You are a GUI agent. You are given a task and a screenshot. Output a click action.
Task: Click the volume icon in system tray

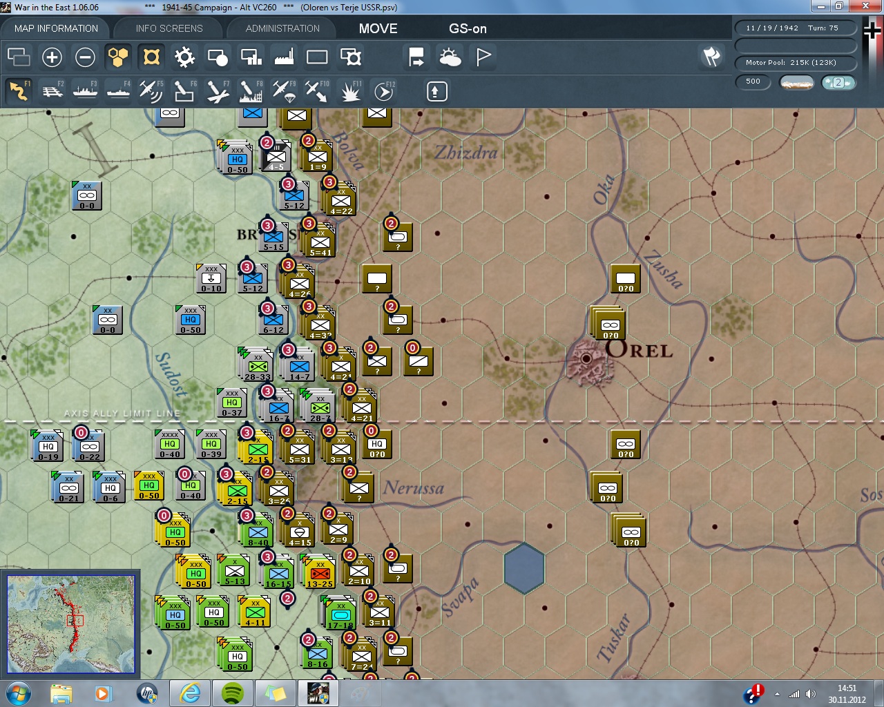pyautogui.click(x=810, y=694)
